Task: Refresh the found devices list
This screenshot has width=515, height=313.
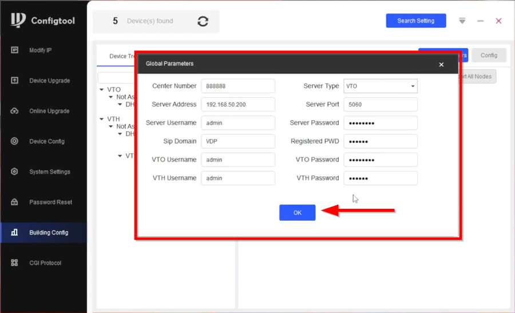Action: click(x=203, y=21)
